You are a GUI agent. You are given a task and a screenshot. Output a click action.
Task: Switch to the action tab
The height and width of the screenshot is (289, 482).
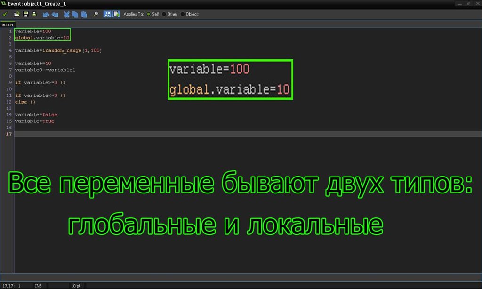[8, 24]
